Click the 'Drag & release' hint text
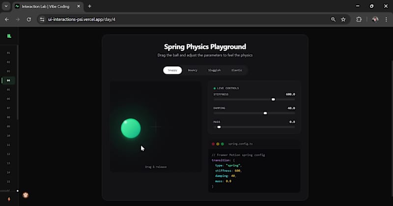 click(x=156, y=167)
